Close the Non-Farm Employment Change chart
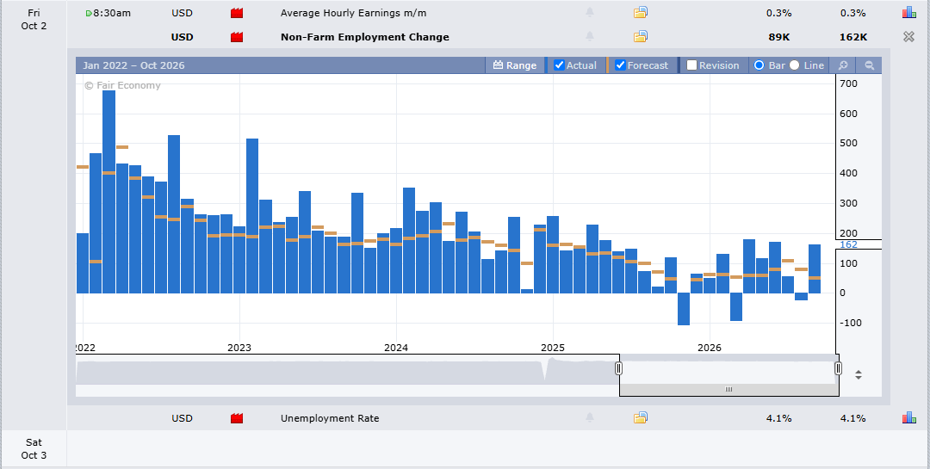 click(908, 37)
